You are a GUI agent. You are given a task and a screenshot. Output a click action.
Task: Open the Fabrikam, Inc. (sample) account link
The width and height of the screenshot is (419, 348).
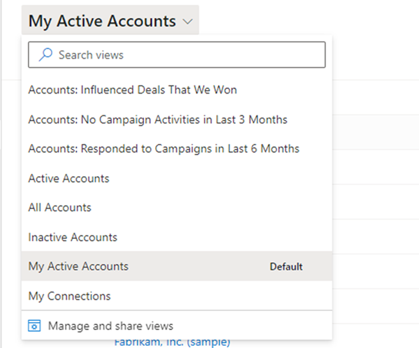pyautogui.click(x=172, y=342)
